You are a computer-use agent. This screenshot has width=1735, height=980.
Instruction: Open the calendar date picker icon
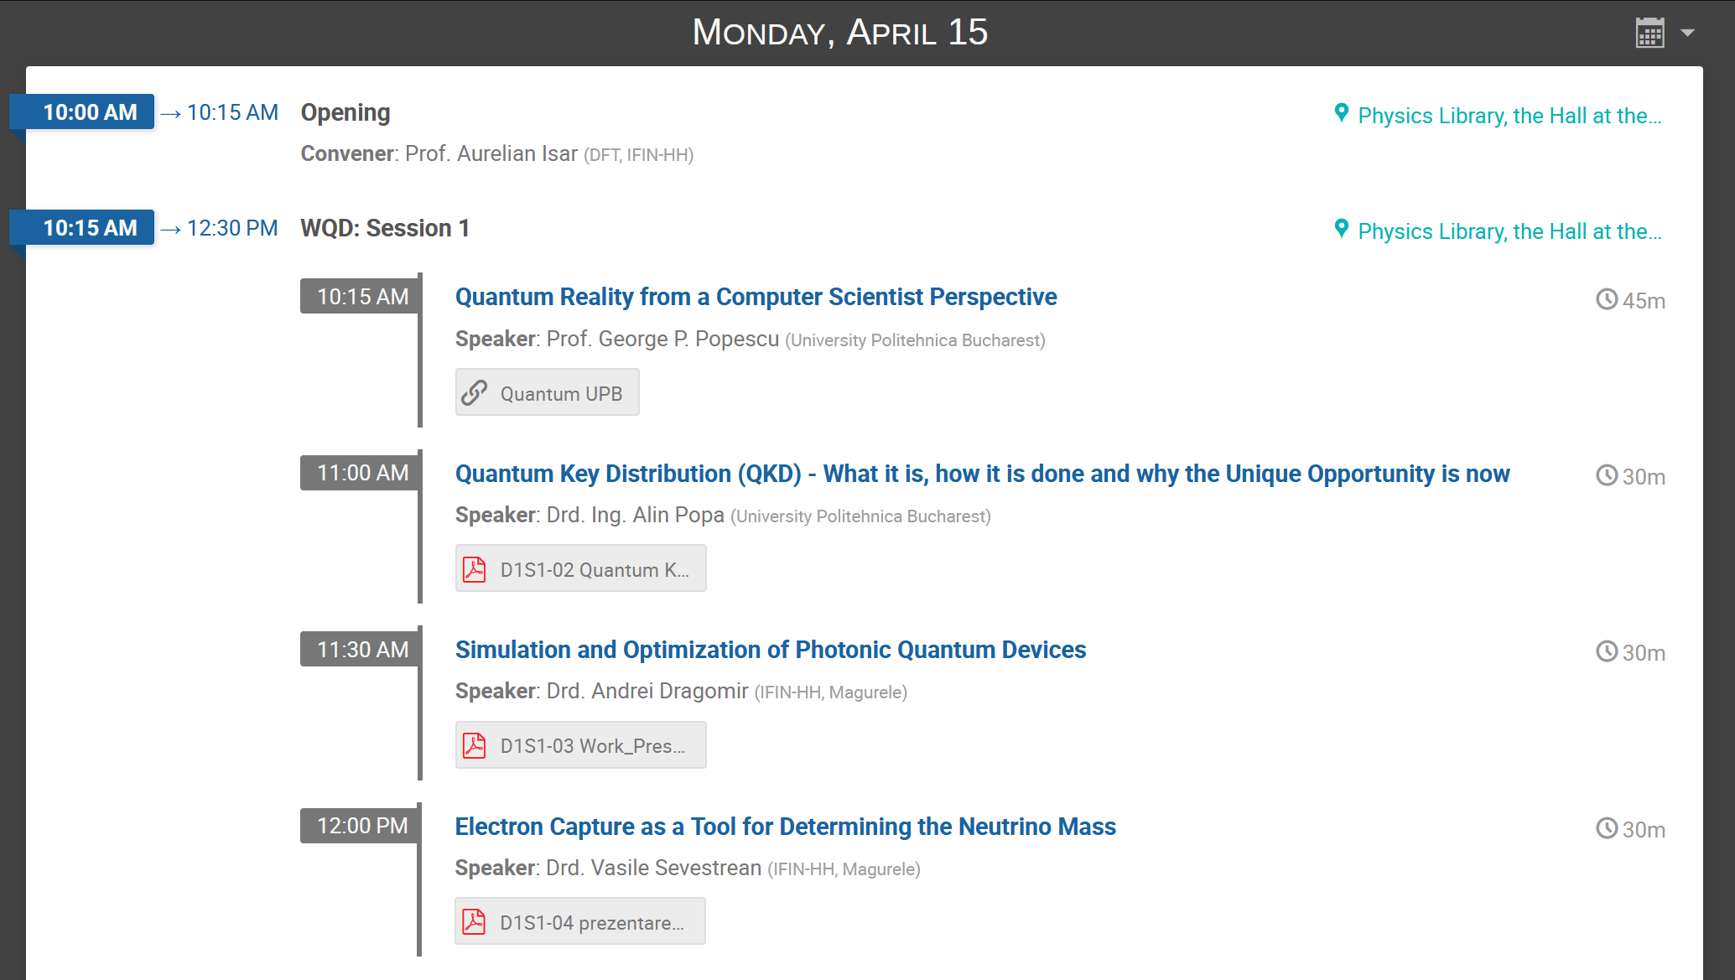click(x=1649, y=33)
